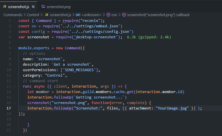
Task: Click the JS file icon on screenshot.js tab
Action: [5, 7]
